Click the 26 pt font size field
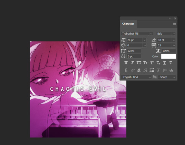 pos(135,40)
